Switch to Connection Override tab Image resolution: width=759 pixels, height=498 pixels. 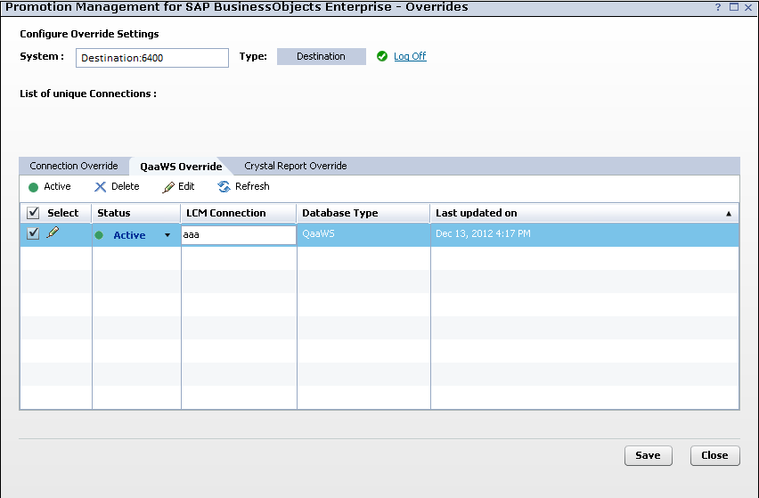click(74, 166)
